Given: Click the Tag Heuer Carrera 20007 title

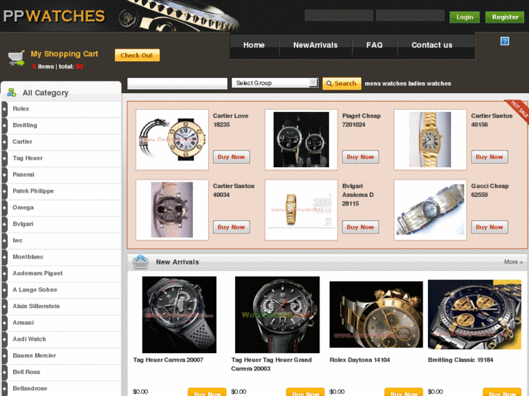Looking at the screenshot, I should (168, 360).
